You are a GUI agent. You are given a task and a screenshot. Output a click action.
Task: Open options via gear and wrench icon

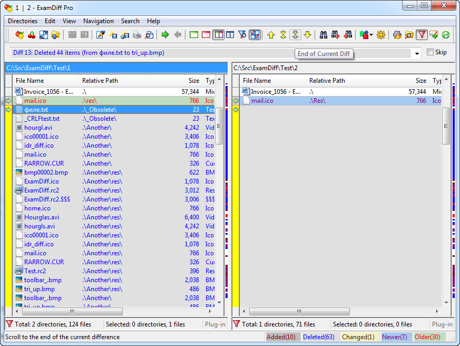397,35
